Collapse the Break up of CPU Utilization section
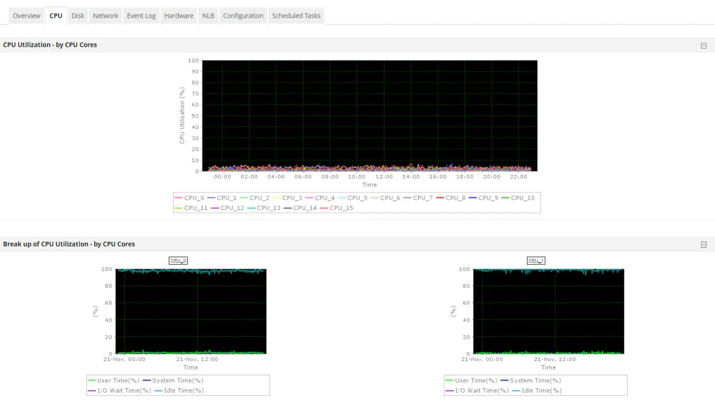The width and height of the screenshot is (715, 400). pyautogui.click(x=703, y=245)
